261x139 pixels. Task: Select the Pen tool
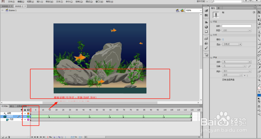tap(259, 32)
